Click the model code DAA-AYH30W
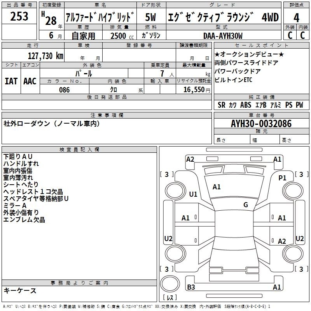The height and width of the screenshot is (311, 311). coord(223,36)
